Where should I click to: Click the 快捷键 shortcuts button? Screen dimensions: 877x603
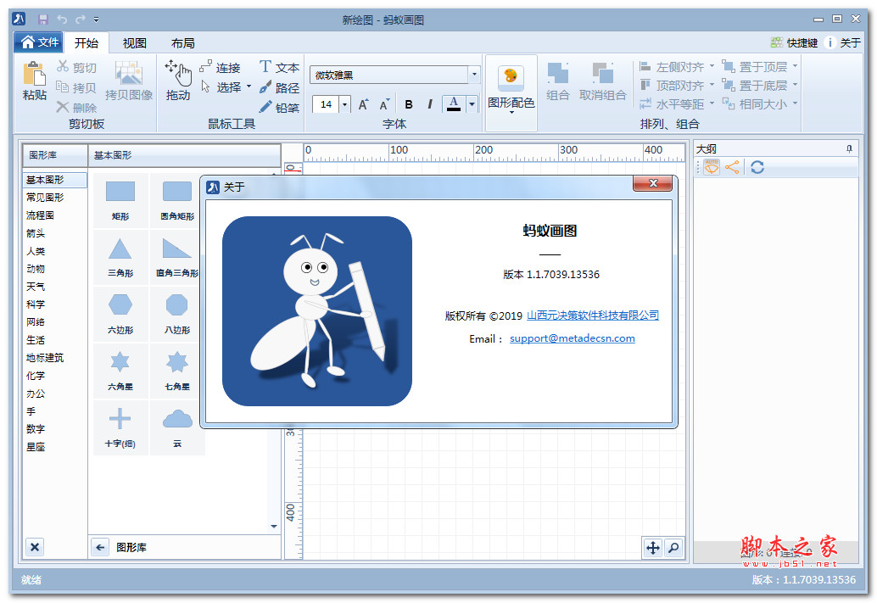pyautogui.click(x=794, y=42)
